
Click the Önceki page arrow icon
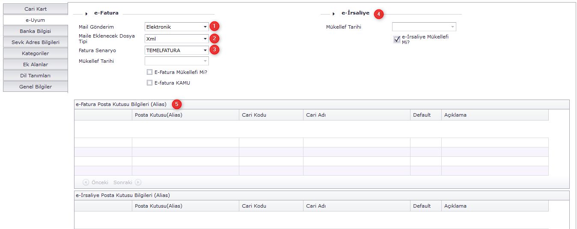pyautogui.click(x=86, y=182)
